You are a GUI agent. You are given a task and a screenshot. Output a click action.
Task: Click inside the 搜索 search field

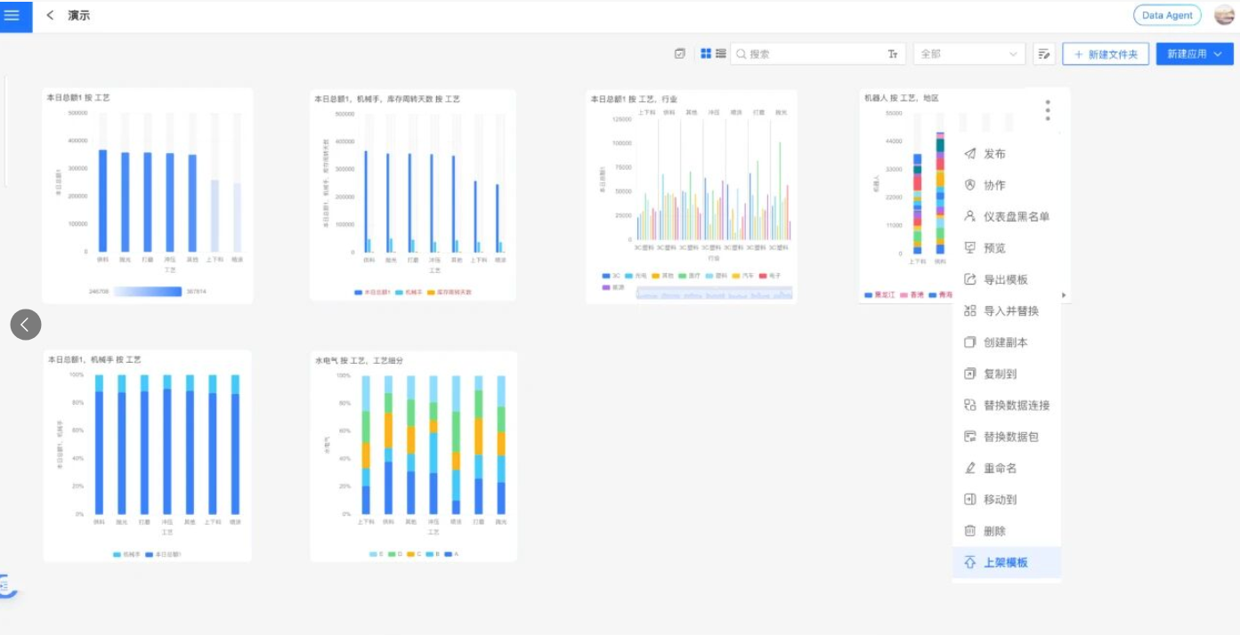(801, 53)
